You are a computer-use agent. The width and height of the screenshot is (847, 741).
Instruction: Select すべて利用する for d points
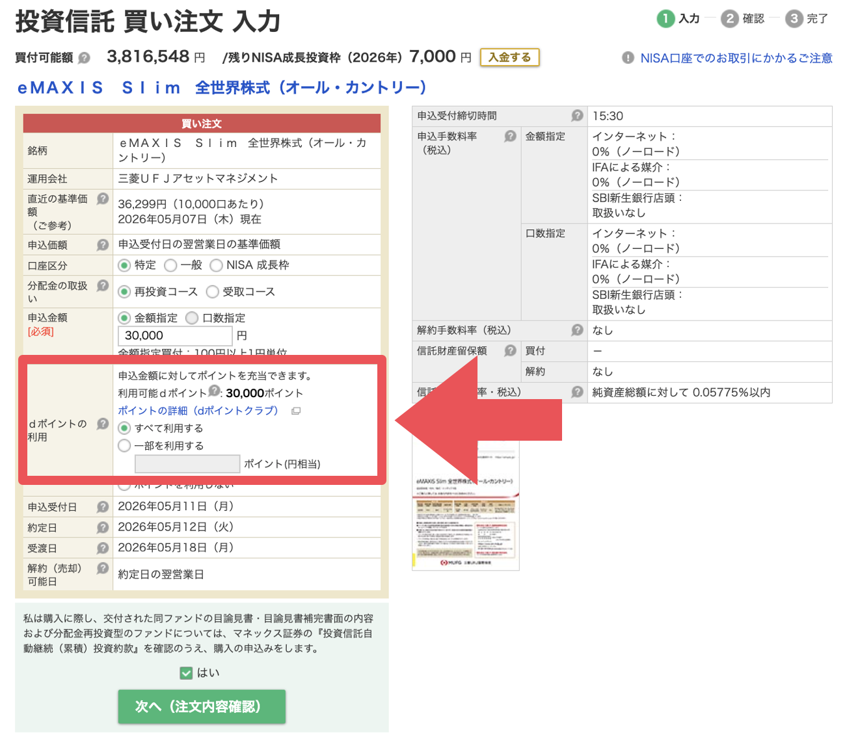124,428
